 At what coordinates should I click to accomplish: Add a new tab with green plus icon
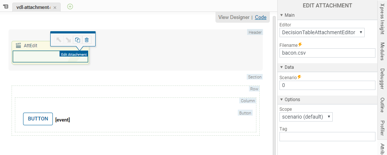[x=70, y=6]
